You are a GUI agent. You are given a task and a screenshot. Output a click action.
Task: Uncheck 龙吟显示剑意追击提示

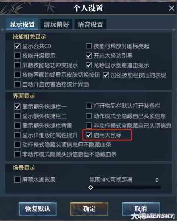(x=89, y=65)
